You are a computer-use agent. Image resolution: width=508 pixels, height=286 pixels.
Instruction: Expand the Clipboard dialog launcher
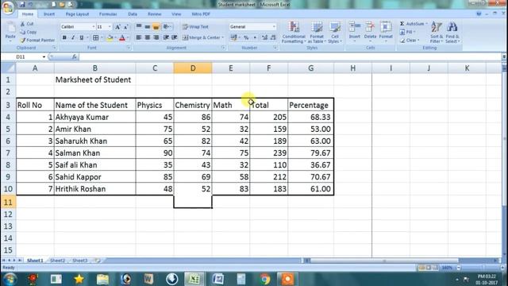click(x=55, y=48)
